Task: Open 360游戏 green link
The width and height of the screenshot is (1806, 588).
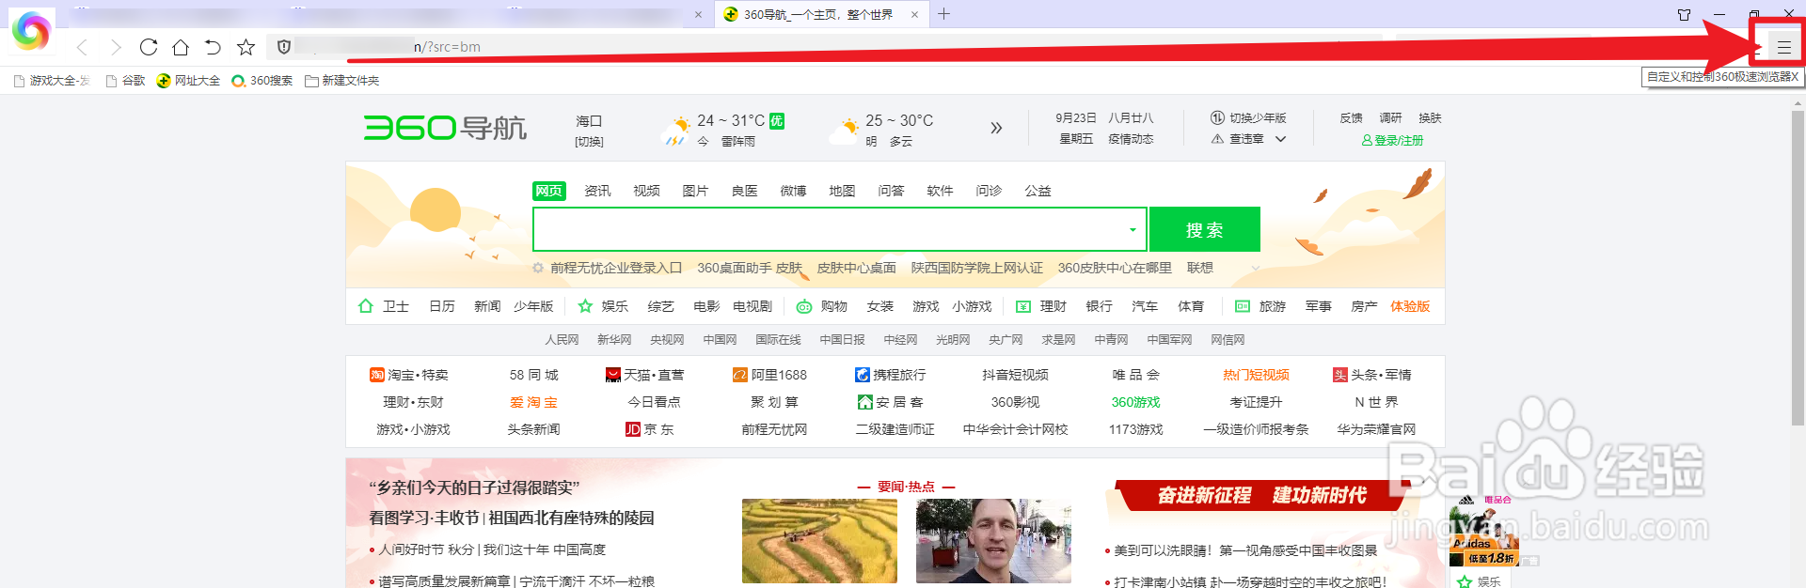Action: [x=1135, y=402]
